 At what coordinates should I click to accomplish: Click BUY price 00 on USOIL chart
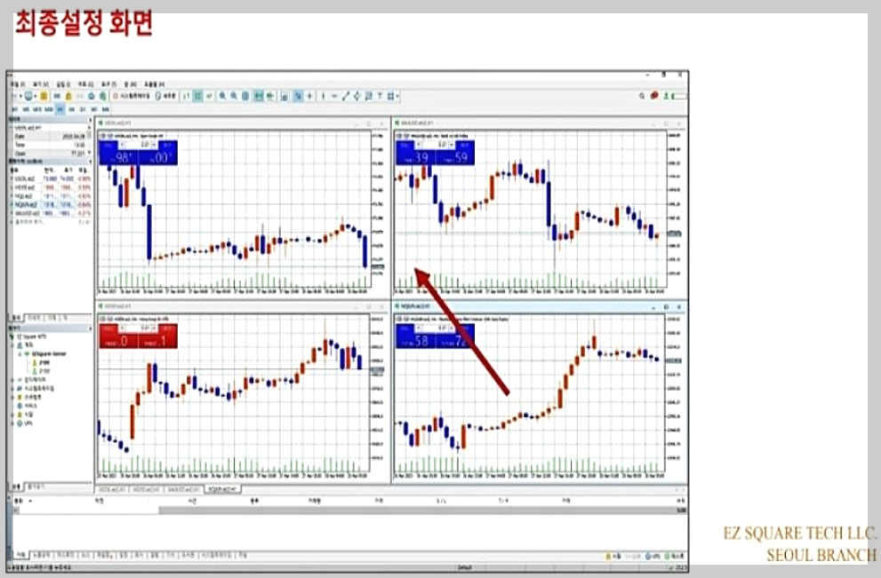tap(158, 157)
